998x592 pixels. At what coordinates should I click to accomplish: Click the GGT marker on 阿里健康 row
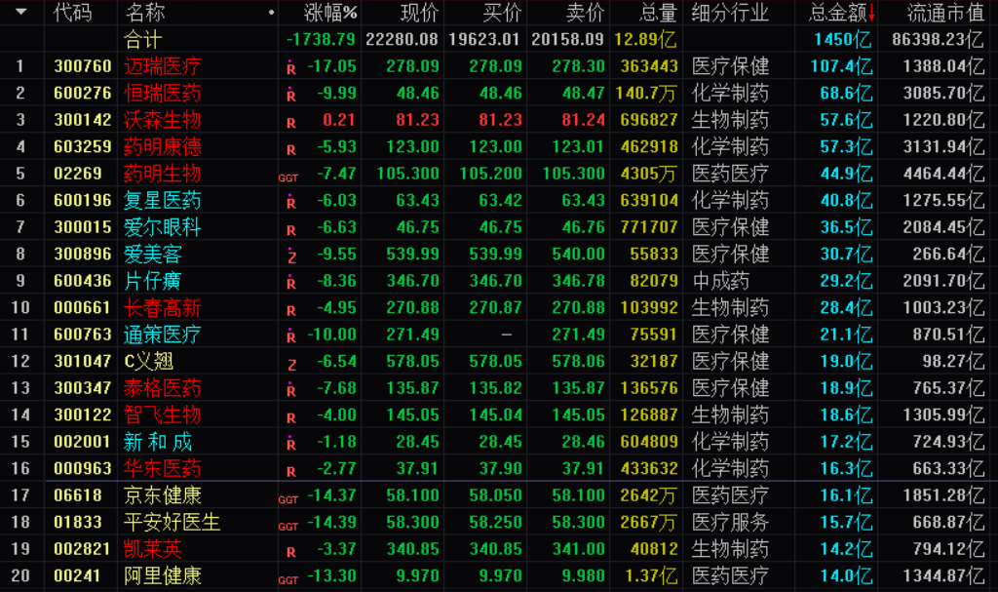click(x=288, y=580)
